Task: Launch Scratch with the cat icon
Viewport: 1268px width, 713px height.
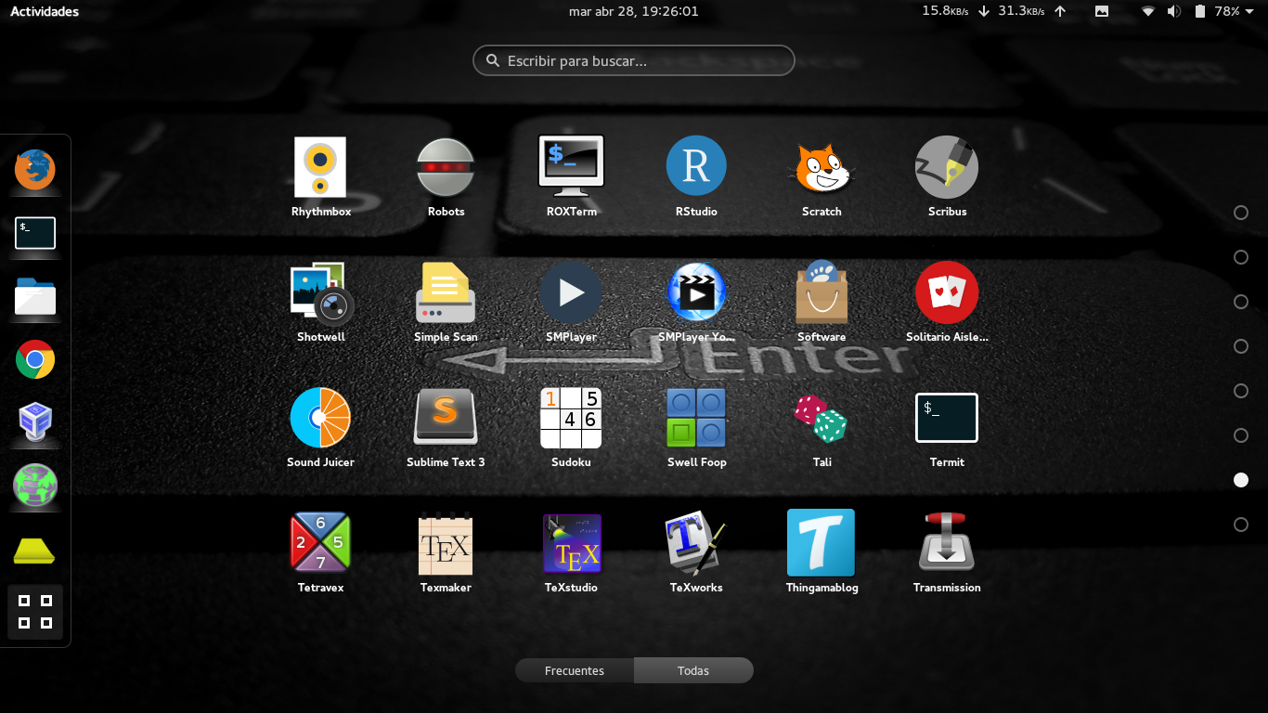Action: tap(822, 167)
